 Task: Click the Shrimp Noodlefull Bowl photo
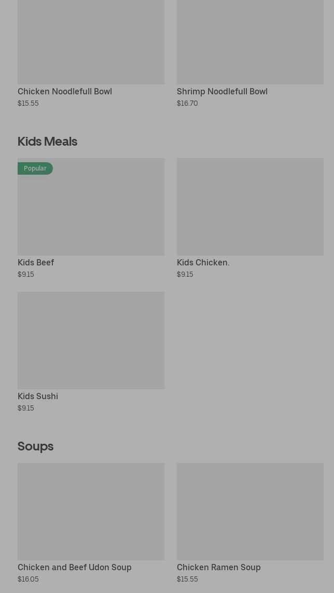(250, 41)
